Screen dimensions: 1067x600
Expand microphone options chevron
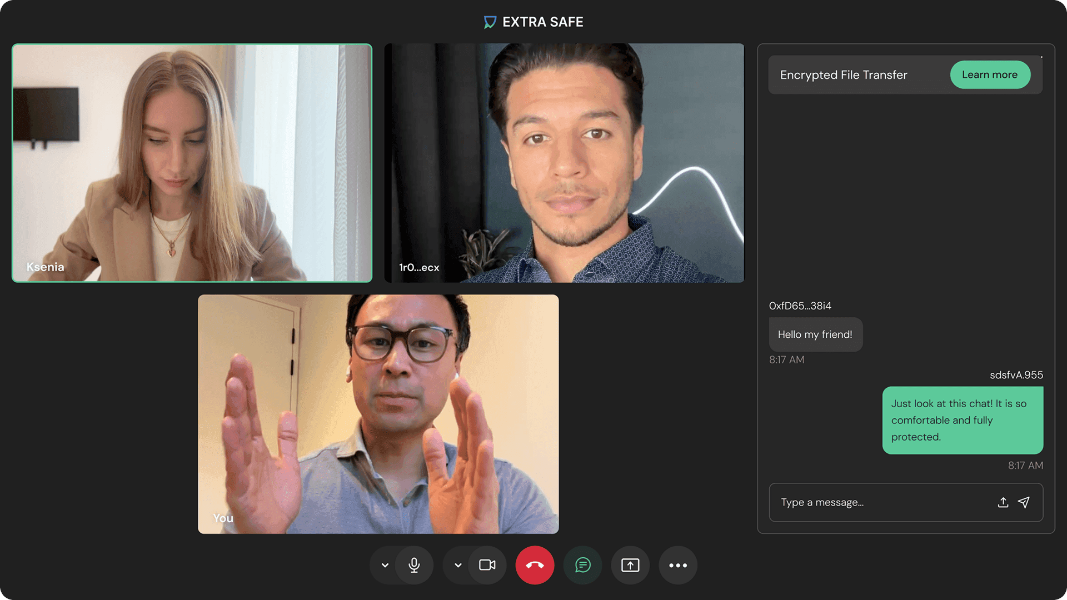tap(385, 565)
